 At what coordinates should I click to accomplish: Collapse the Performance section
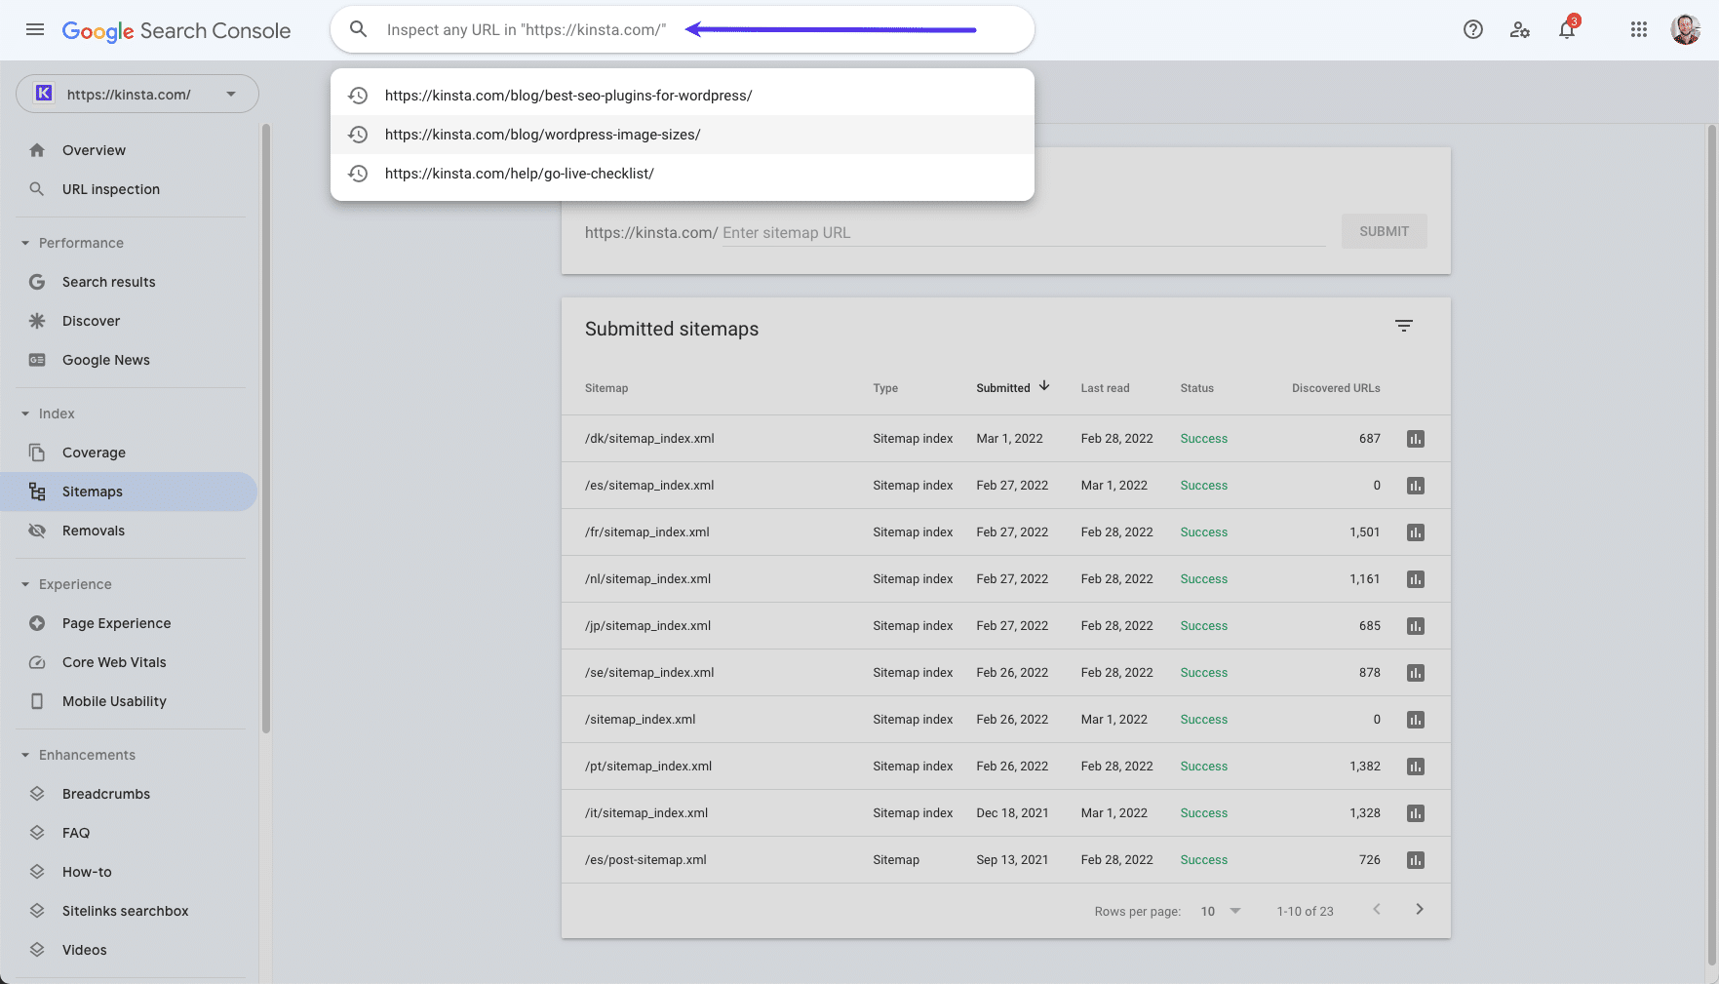coord(26,243)
